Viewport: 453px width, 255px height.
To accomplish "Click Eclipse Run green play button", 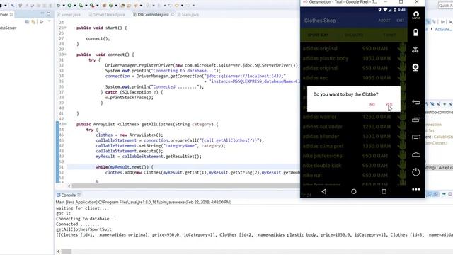I will (x=69, y=5).
